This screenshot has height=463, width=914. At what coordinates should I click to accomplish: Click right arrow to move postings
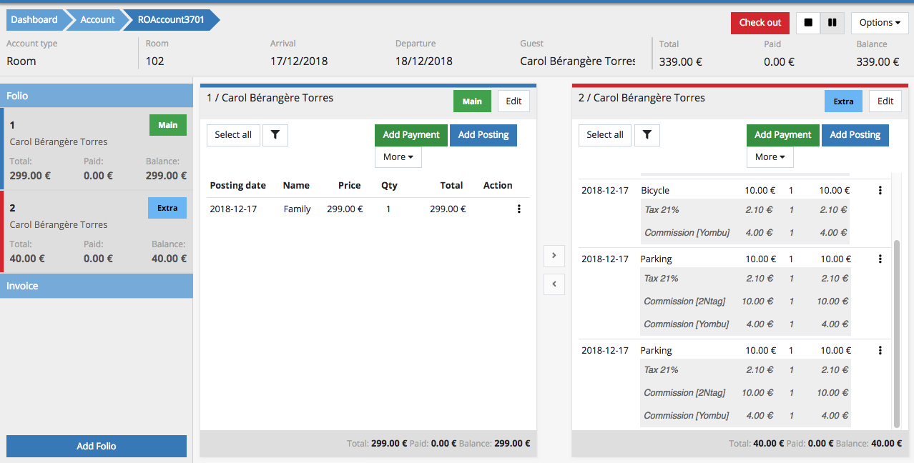point(554,256)
